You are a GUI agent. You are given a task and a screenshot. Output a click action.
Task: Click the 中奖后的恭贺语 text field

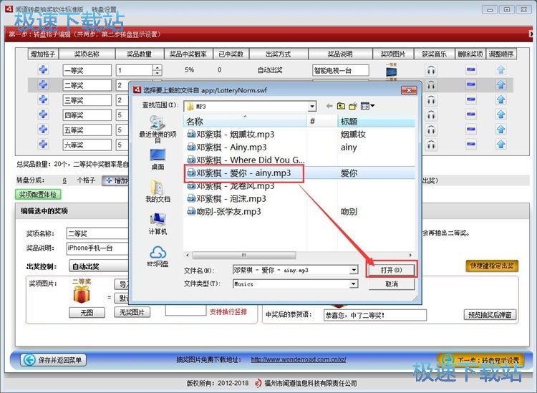pos(375,315)
